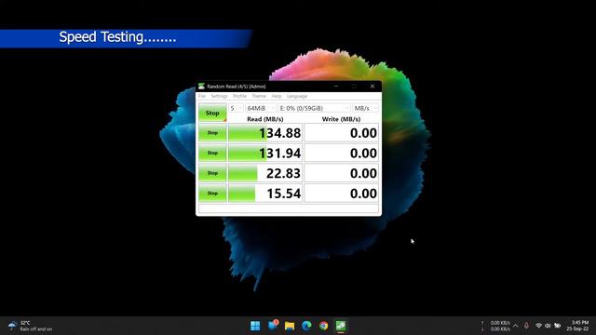The width and height of the screenshot is (596, 335).
Task: Click the read result 22.83
Action: click(265, 173)
